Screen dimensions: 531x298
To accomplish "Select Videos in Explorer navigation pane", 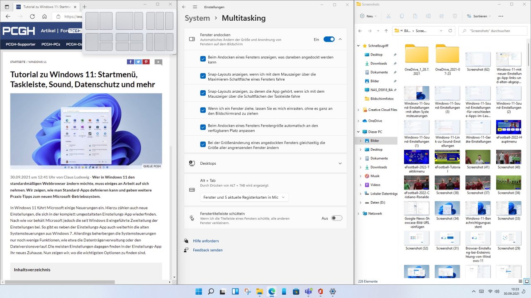I will pos(375,185).
